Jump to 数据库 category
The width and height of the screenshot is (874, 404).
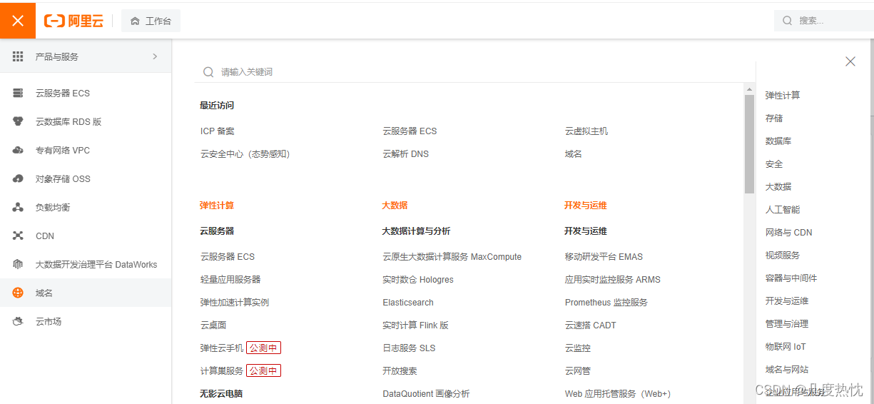point(778,141)
